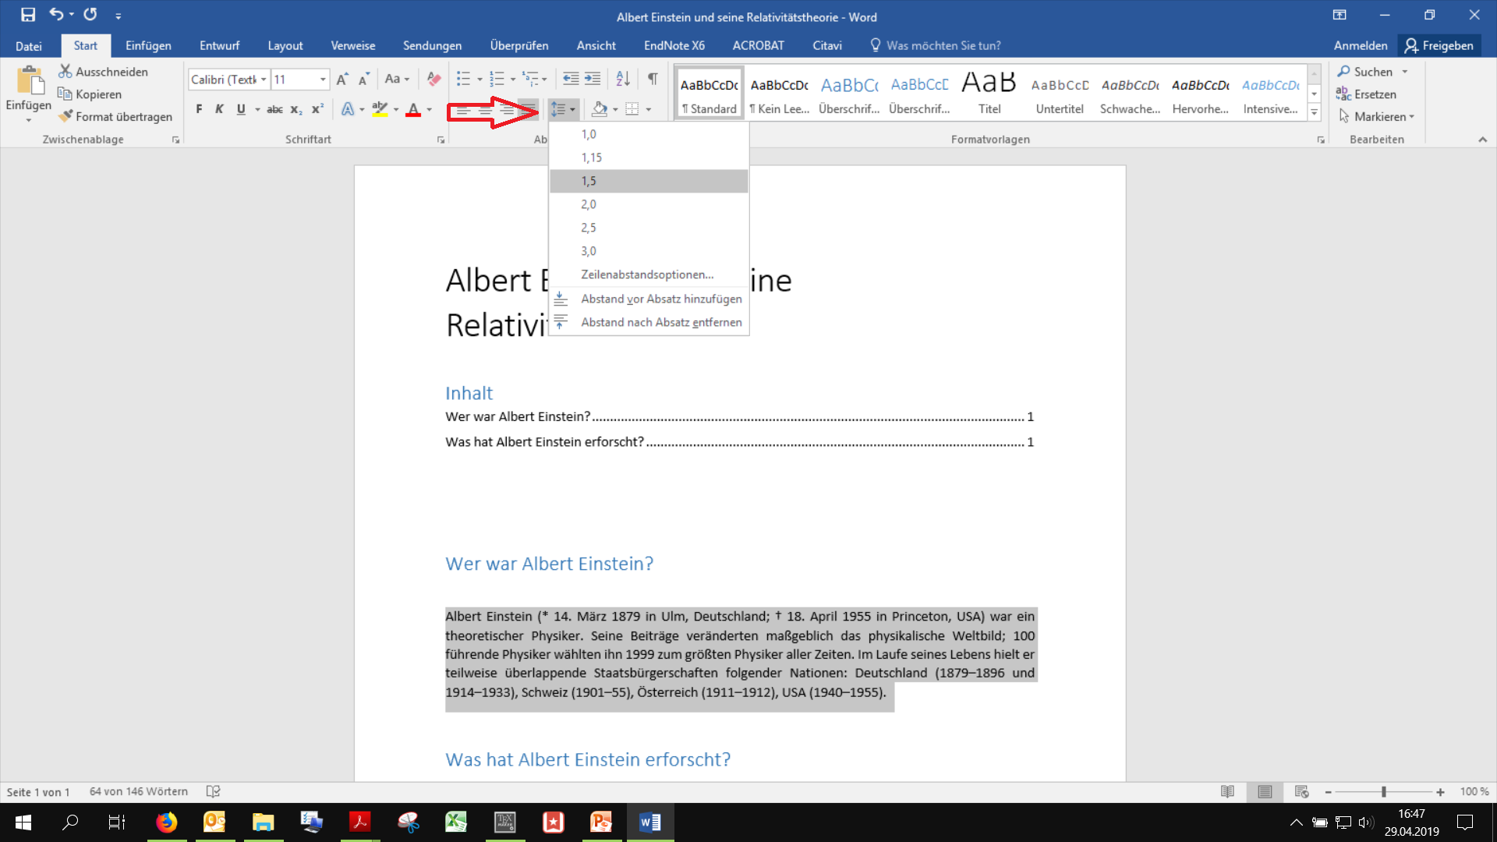Click the Format übertragen paintbrush icon

point(66,116)
